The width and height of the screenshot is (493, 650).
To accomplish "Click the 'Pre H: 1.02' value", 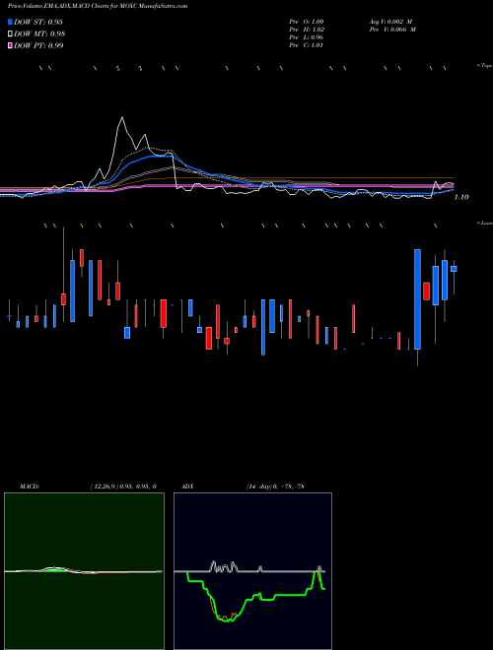I will tap(307, 30).
